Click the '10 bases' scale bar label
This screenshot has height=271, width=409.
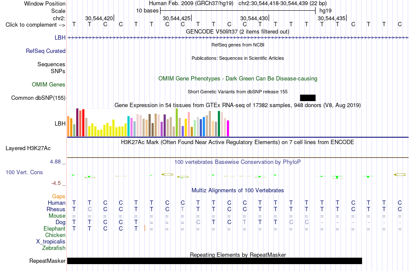pos(147,11)
